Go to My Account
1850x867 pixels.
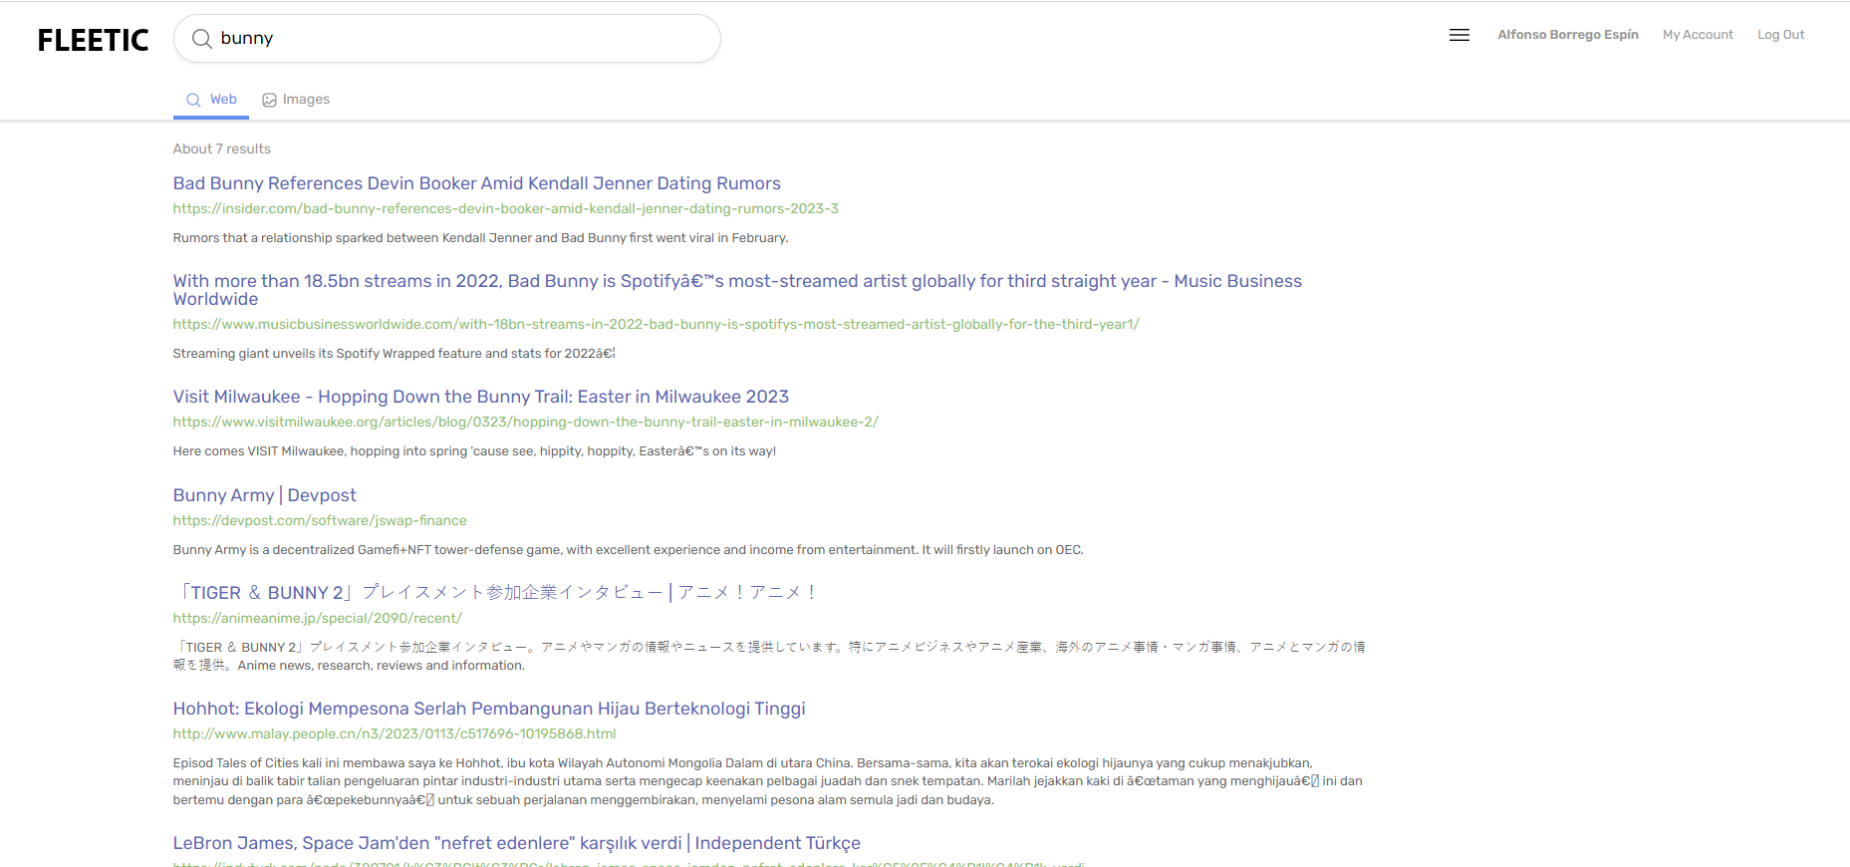(x=1698, y=35)
